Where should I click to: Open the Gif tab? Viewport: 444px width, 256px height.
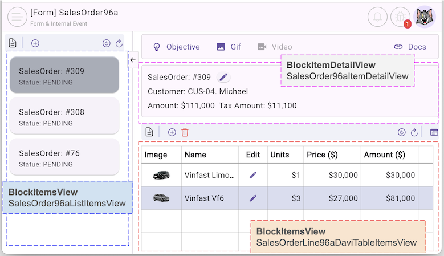click(x=229, y=47)
